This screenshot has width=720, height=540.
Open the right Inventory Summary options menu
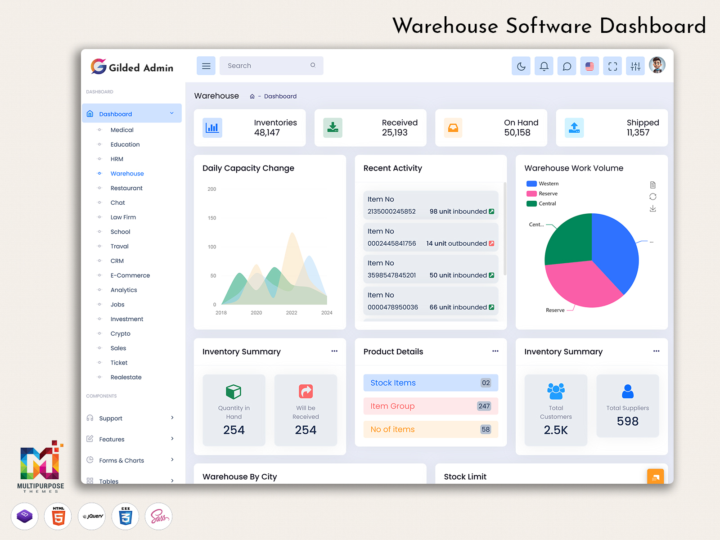click(657, 351)
